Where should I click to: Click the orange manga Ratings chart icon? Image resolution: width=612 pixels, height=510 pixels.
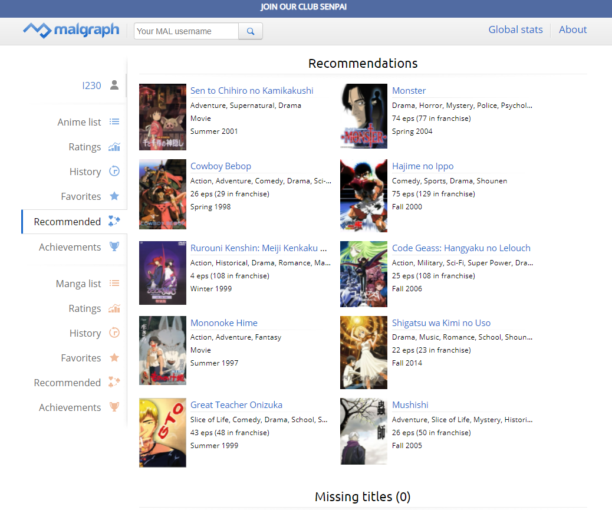(x=114, y=308)
